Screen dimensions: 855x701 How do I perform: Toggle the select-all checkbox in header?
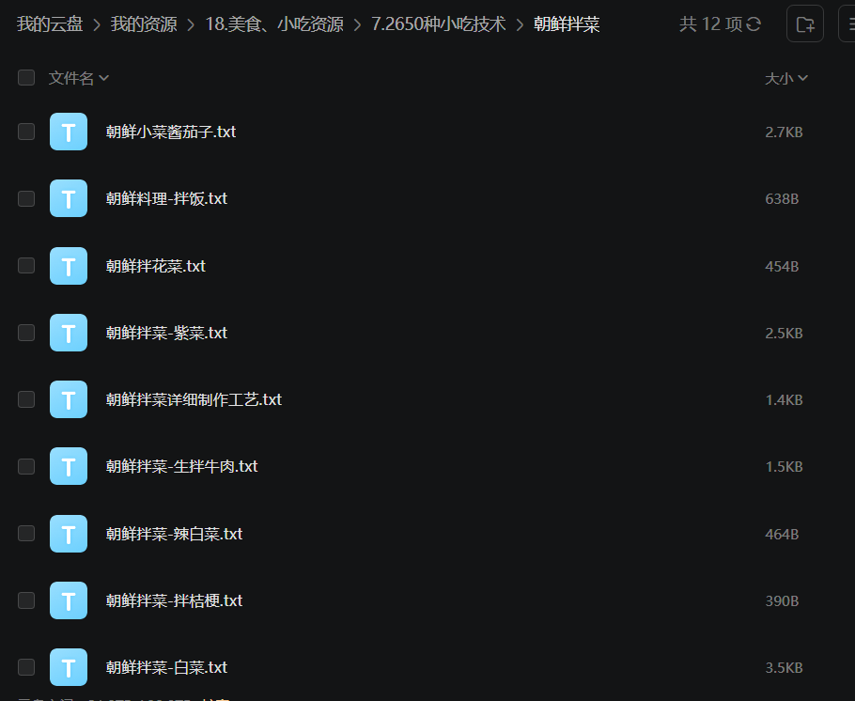click(26, 78)
